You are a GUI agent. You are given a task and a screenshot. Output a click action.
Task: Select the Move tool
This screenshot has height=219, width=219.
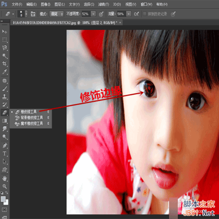(x=4, y=32)
